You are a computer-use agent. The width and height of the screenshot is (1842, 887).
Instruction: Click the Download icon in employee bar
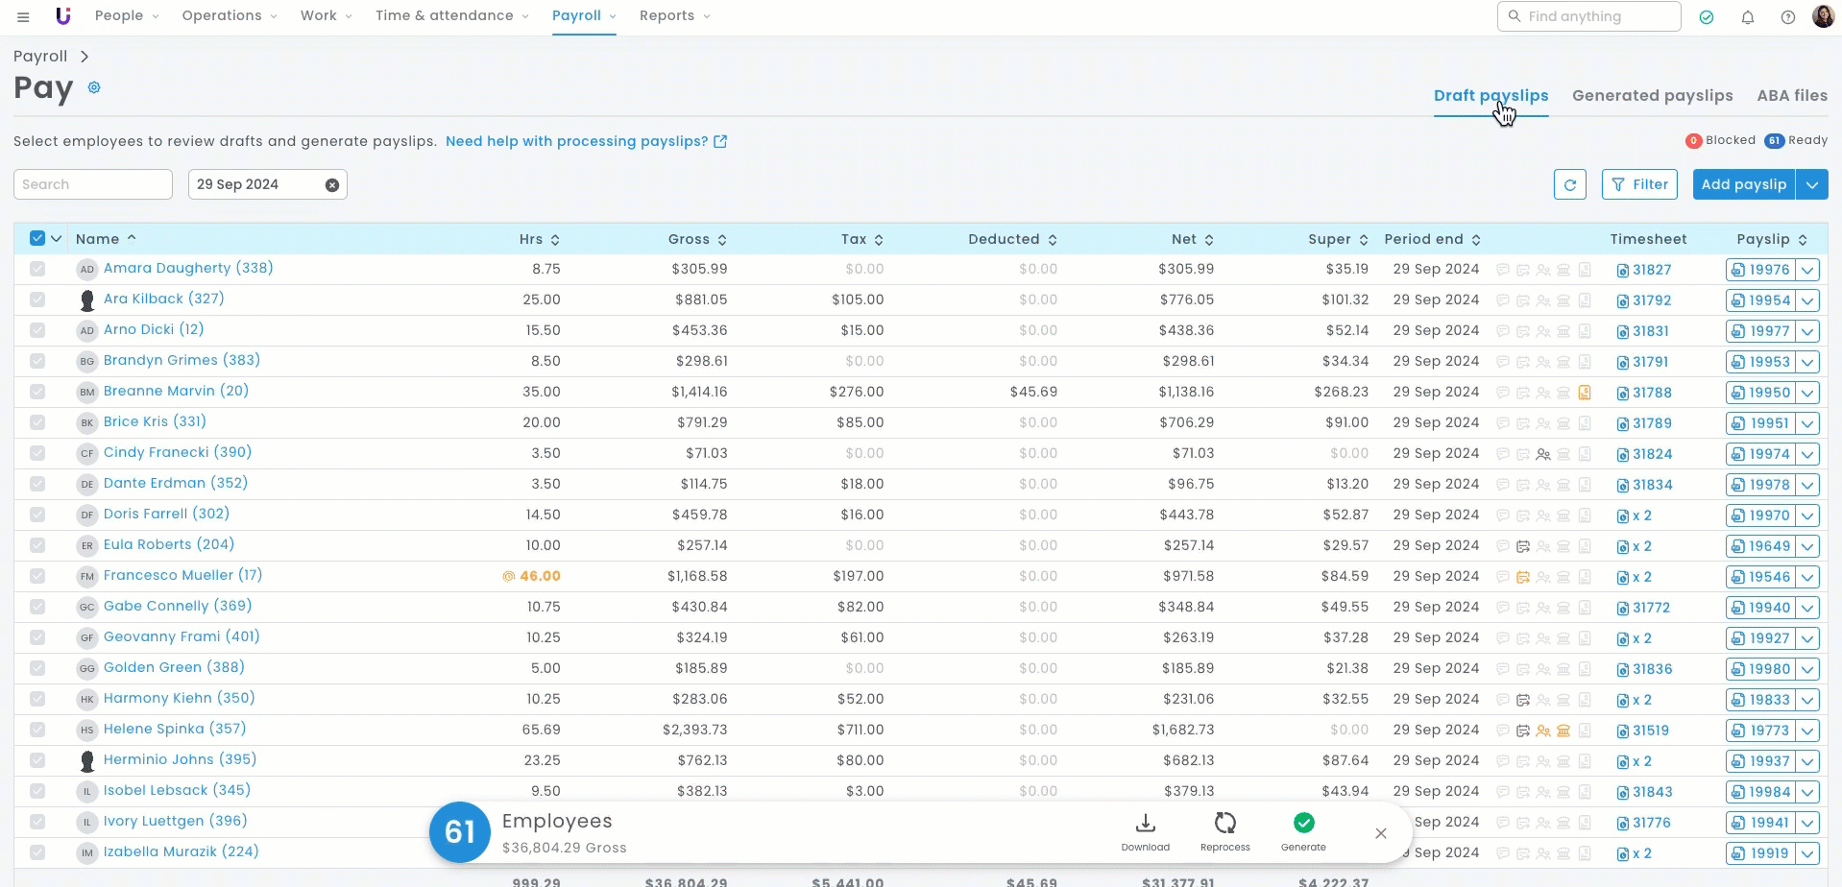[1145, 824]
